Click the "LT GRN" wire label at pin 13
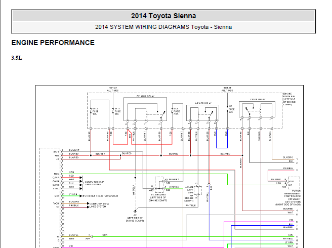332x248 pixels. click(x=73, y=194)
